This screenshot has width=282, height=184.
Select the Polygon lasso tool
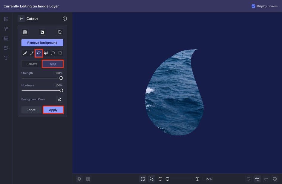pos(46,53)
